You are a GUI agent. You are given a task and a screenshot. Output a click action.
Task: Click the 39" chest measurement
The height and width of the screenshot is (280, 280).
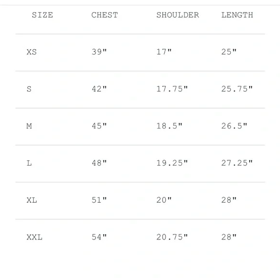[99, 52]
